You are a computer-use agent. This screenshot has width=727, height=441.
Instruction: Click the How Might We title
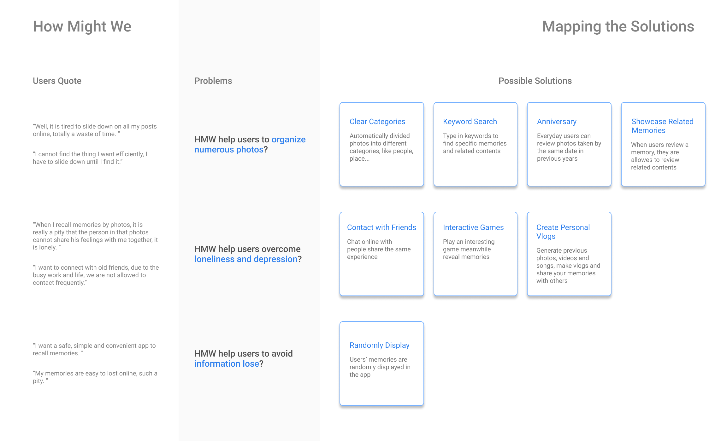click(82, 26)
